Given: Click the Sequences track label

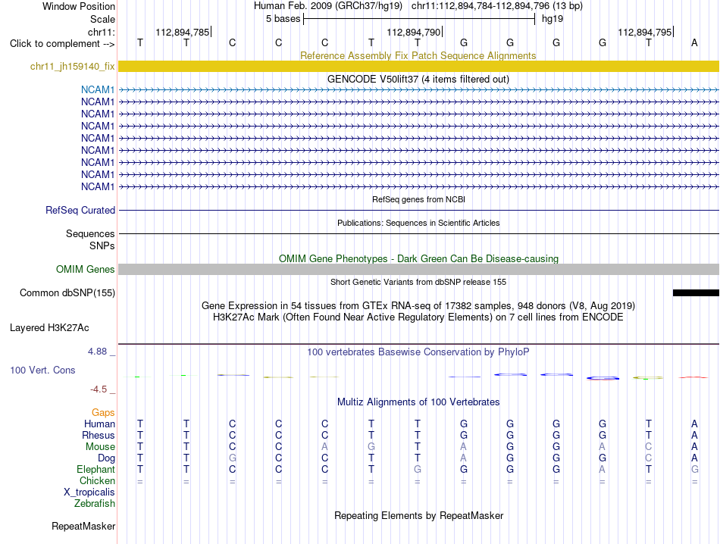Looking at the screenshot, I should coord(90,233).
